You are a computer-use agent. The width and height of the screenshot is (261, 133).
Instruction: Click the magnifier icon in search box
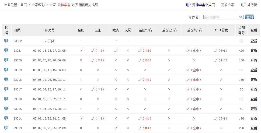[241, 17]
